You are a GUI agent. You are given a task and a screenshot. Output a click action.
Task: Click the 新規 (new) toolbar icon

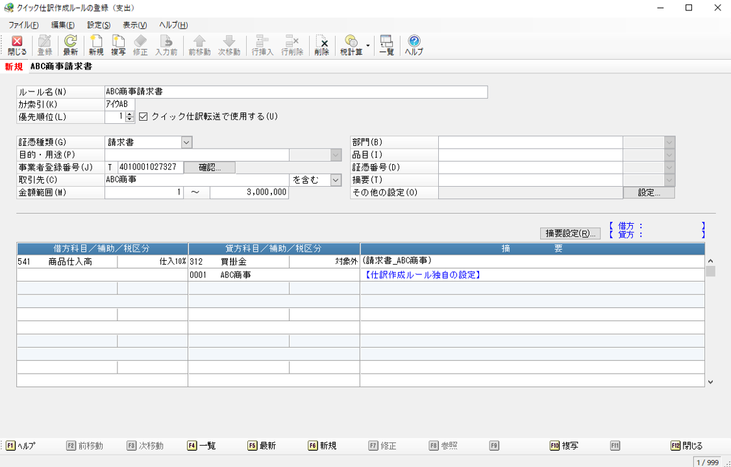click(x=96, y=45)
